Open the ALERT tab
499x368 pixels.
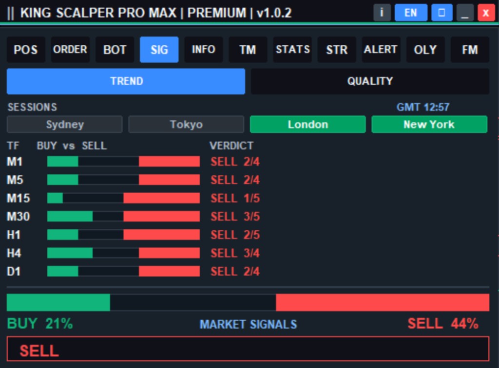pyautogui.click(x=381, y=50)
